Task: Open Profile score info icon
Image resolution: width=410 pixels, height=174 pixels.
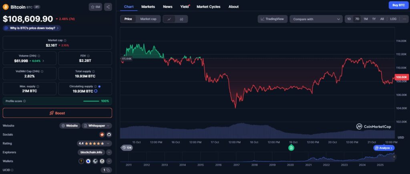Action: (x=24, y=101)
